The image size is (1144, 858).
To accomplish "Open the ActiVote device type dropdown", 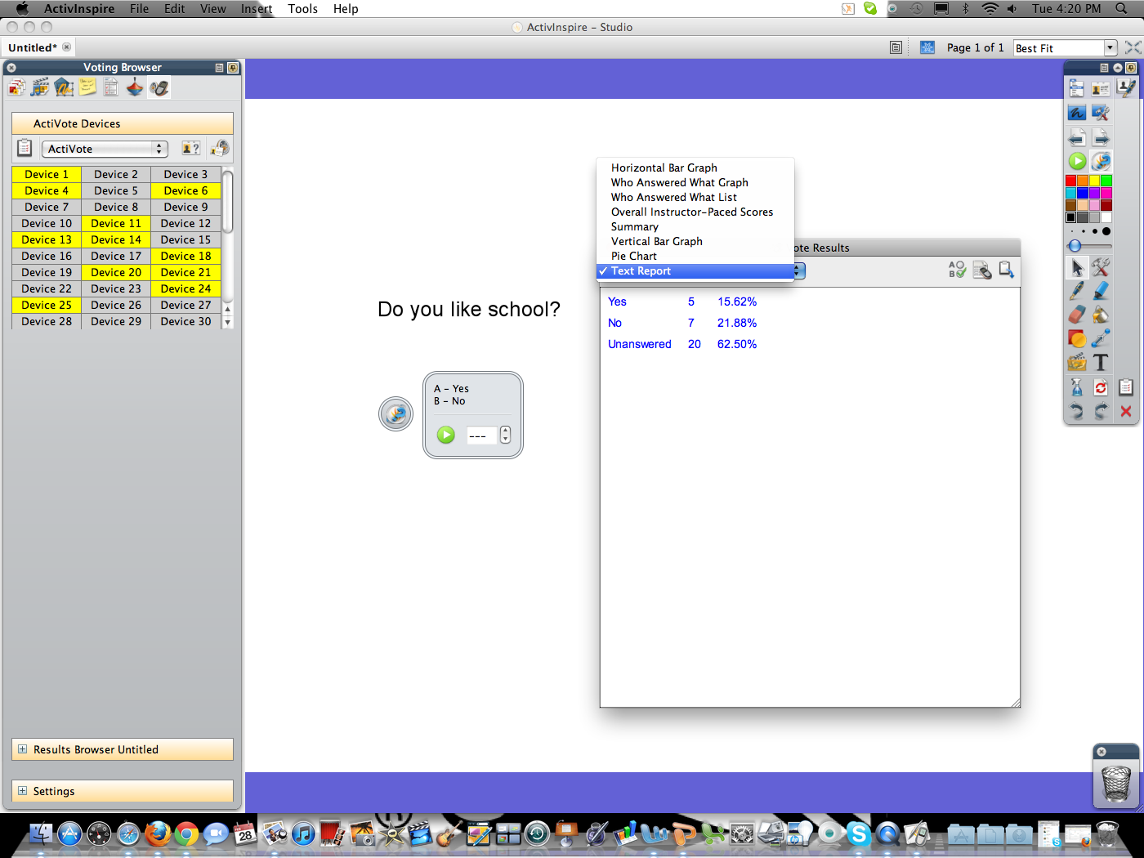I will click(x=105, y=149).
